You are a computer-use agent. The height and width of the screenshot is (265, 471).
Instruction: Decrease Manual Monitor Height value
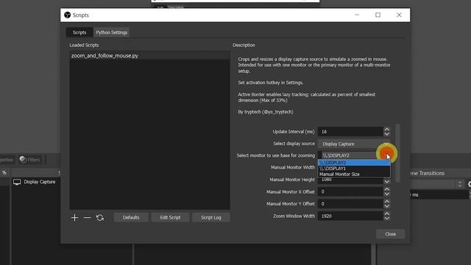click(387, 182)
